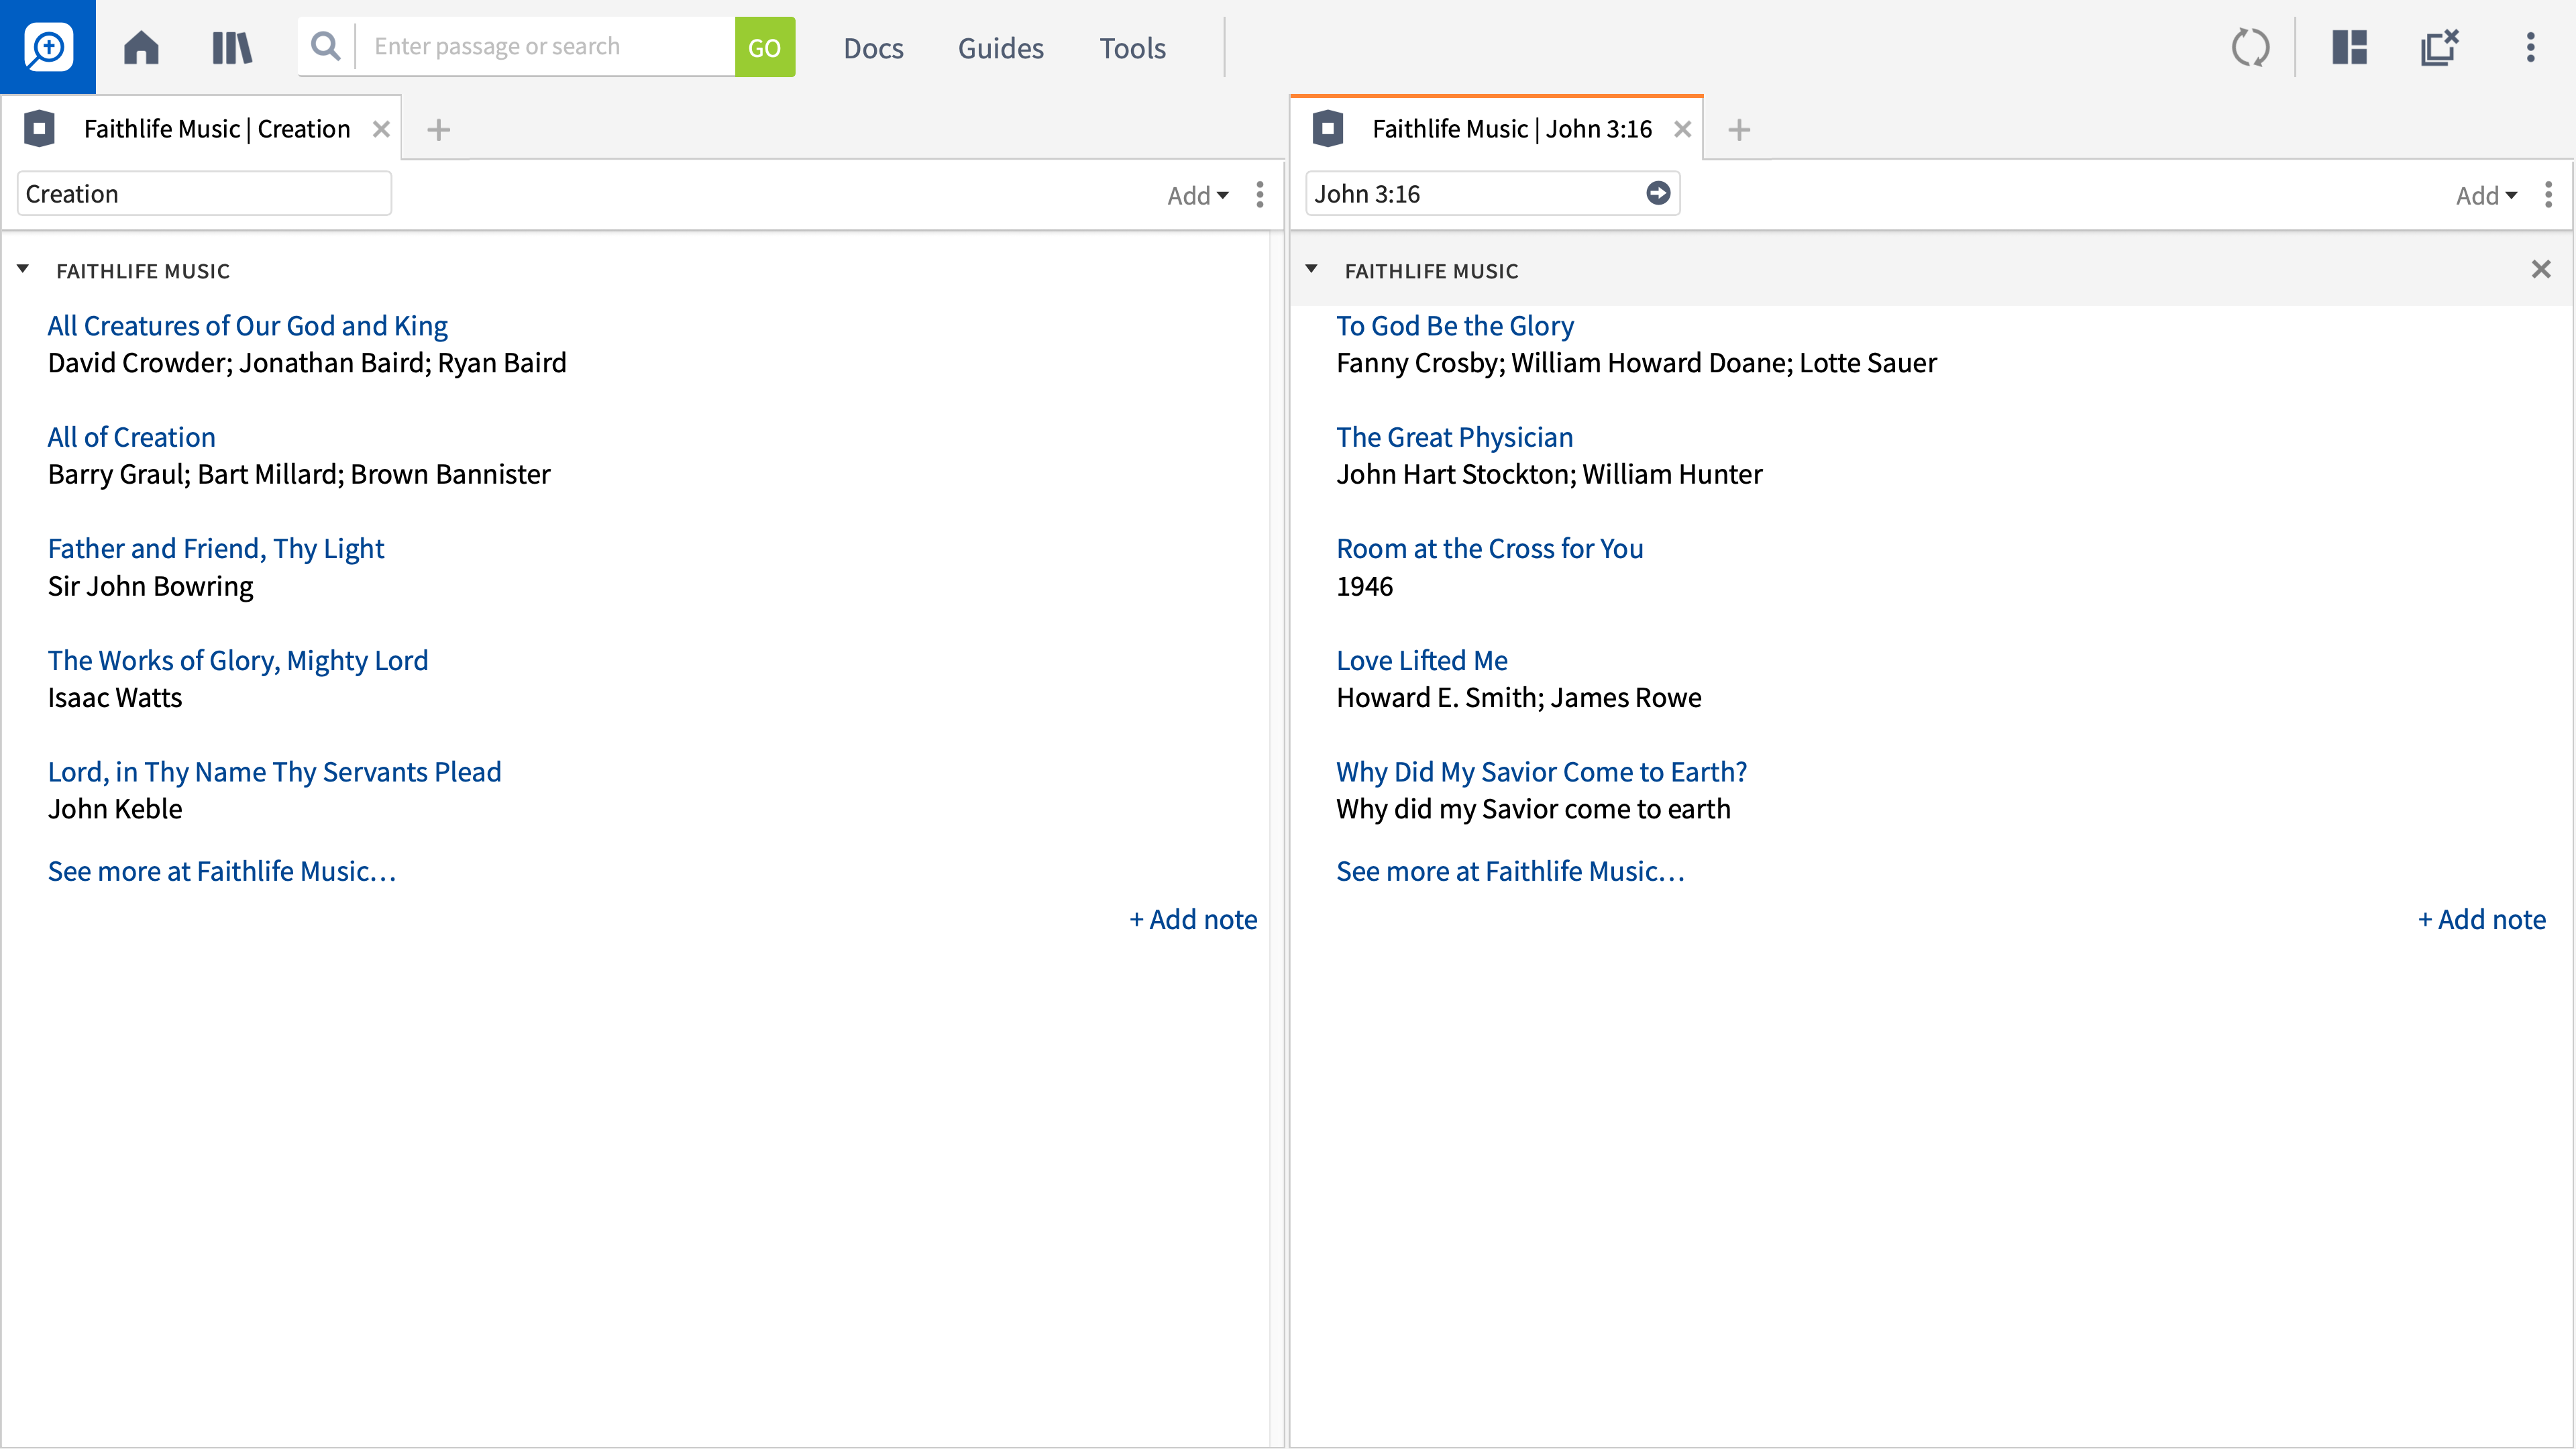2576x1449 pixels.
Task: Click the close all panels icon
Action: coord(2440,47)
